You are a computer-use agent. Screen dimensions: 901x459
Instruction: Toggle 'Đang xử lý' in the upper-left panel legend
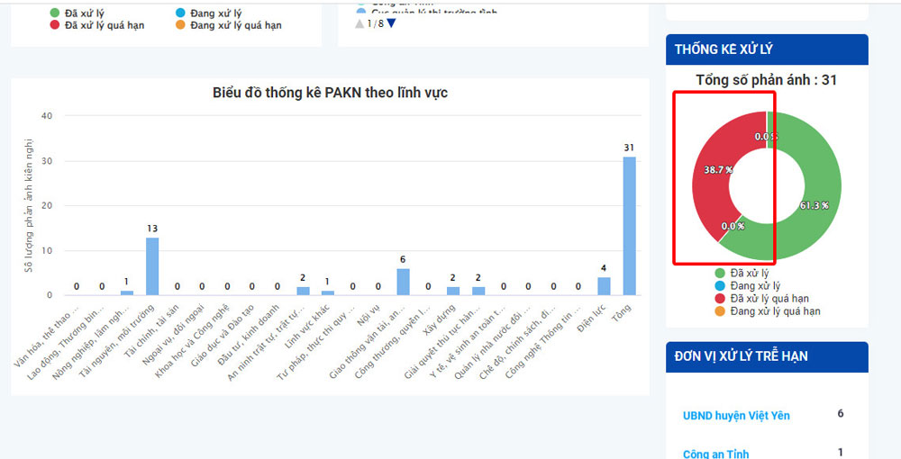coord(209,13)
